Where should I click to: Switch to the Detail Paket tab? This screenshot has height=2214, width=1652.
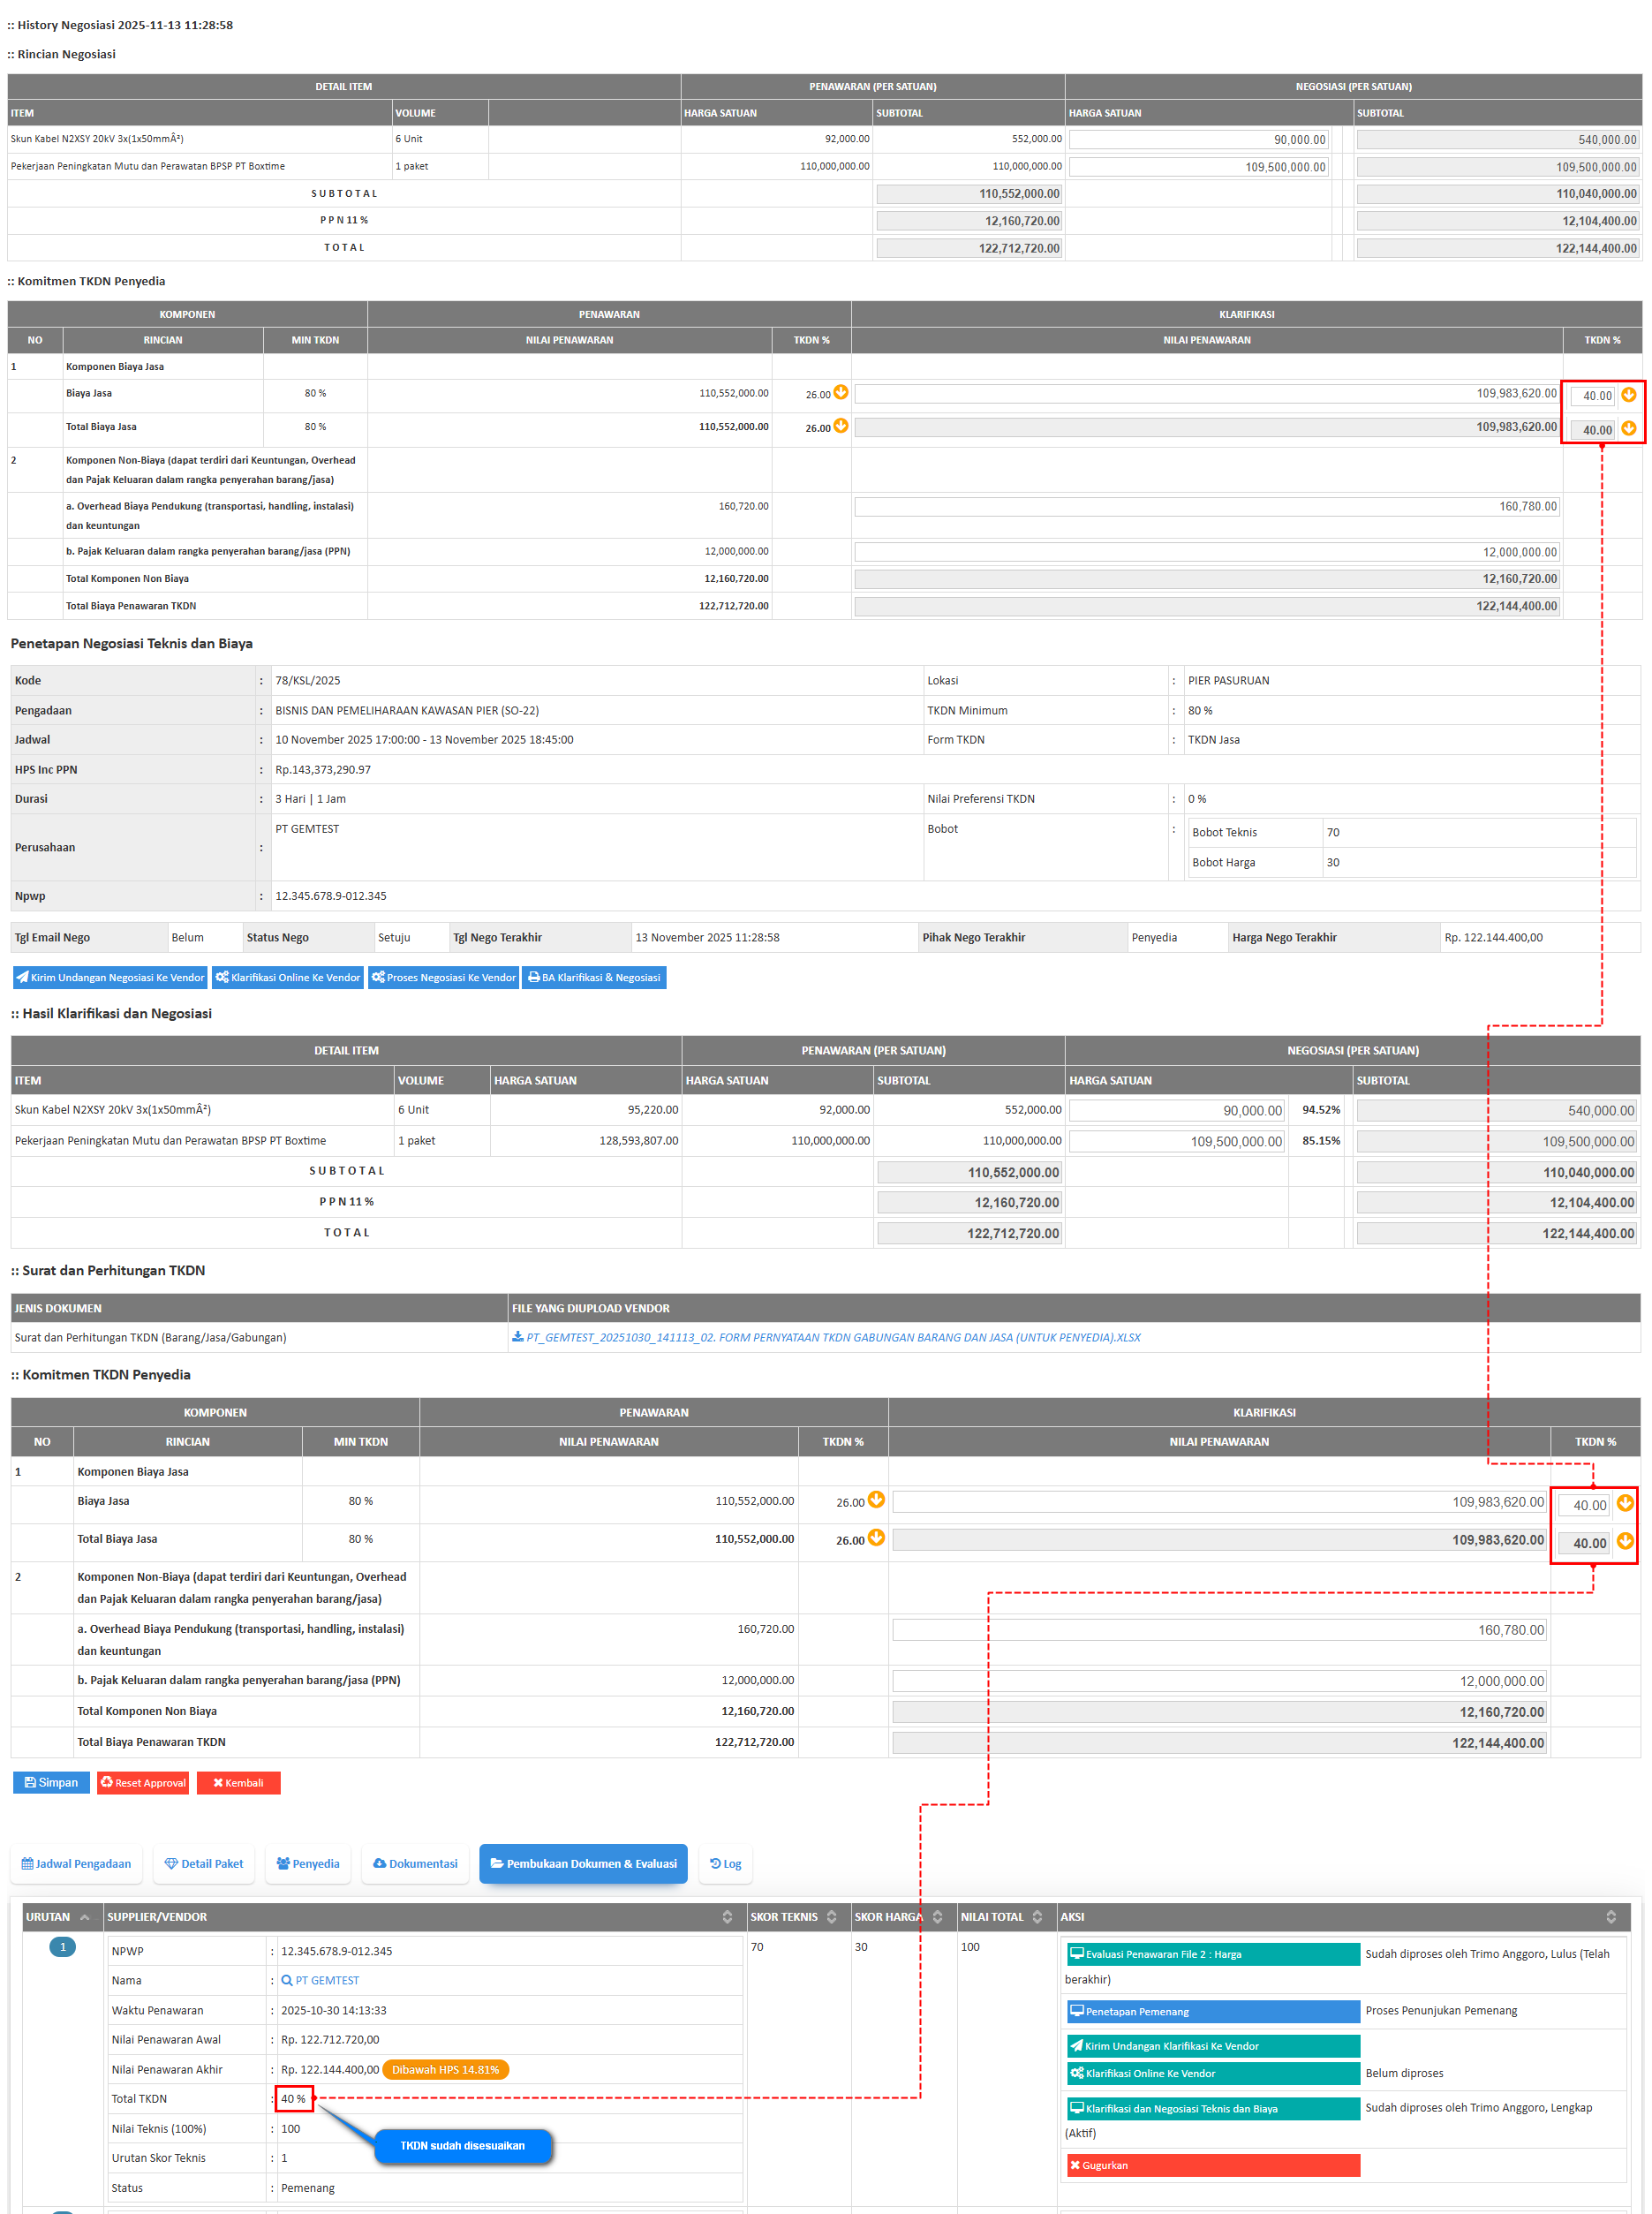click(204, 1864)
